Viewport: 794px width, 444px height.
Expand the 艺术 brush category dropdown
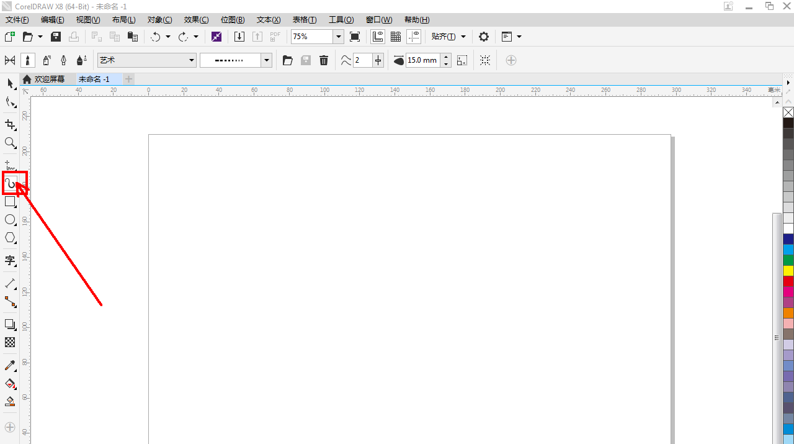click(192, 60)
